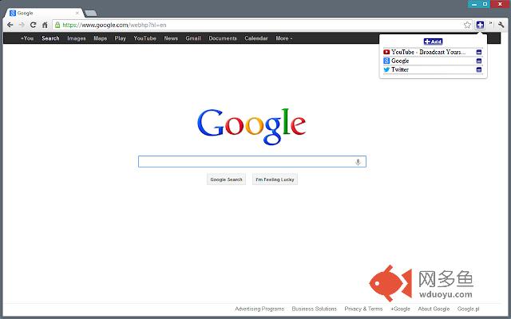Click the forward navigation arrow
Viewport: 511px width, 319px height.
(22, 25)
